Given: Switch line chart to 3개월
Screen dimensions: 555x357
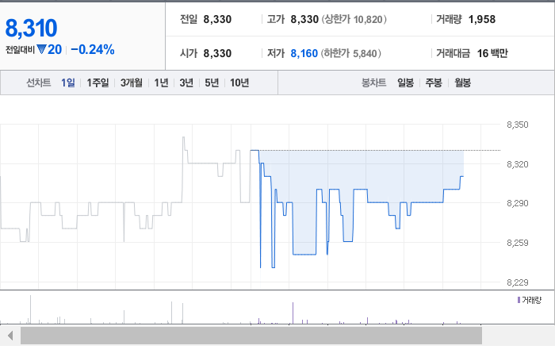Looking at the screenshot, I should [x=132, y=83].
